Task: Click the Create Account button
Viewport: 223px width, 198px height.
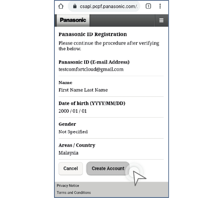Action: pyautogui.click(x=108, y=168)
